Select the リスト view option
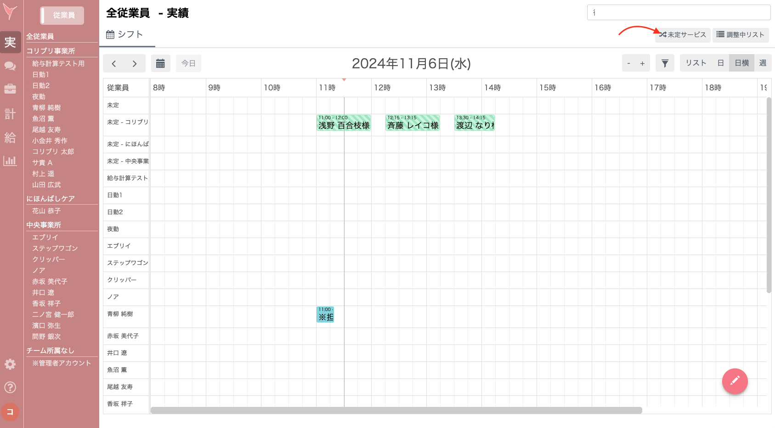Screen dimensions: 775x428 click(696, 63)
